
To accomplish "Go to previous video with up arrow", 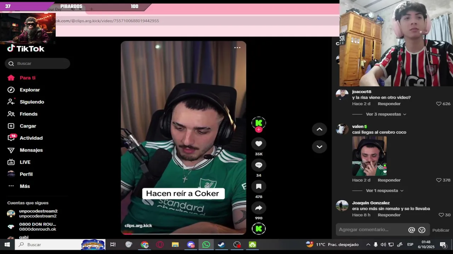I will 319,129.
